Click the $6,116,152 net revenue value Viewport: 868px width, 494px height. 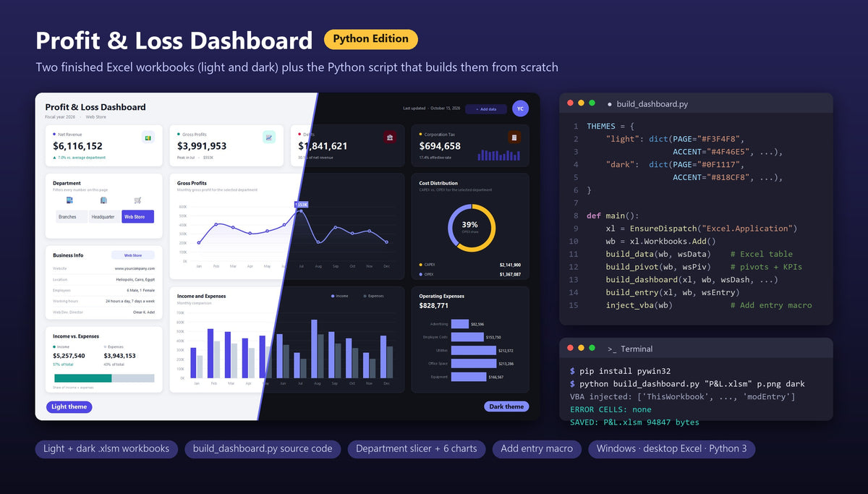(77, 146)
